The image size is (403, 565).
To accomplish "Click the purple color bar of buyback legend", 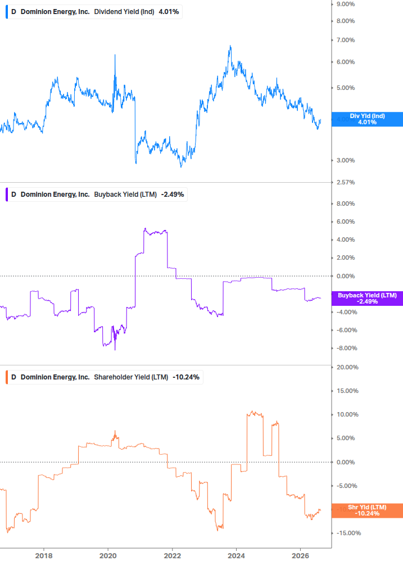I will (x=7, y=194).
